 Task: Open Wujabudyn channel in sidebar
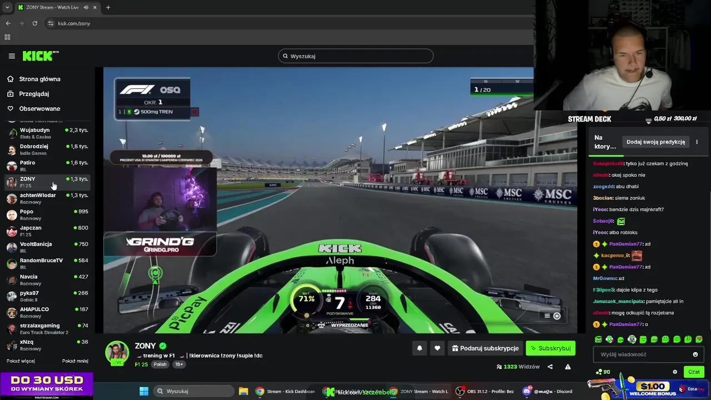point(47,133)
